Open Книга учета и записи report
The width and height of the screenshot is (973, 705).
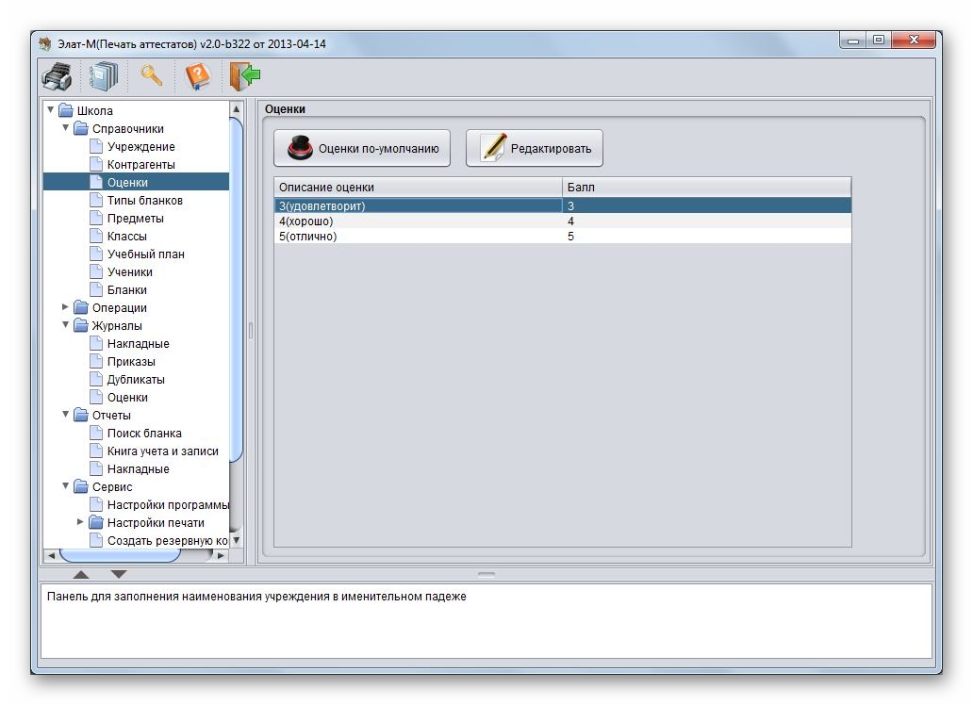(x=162, y=451)
